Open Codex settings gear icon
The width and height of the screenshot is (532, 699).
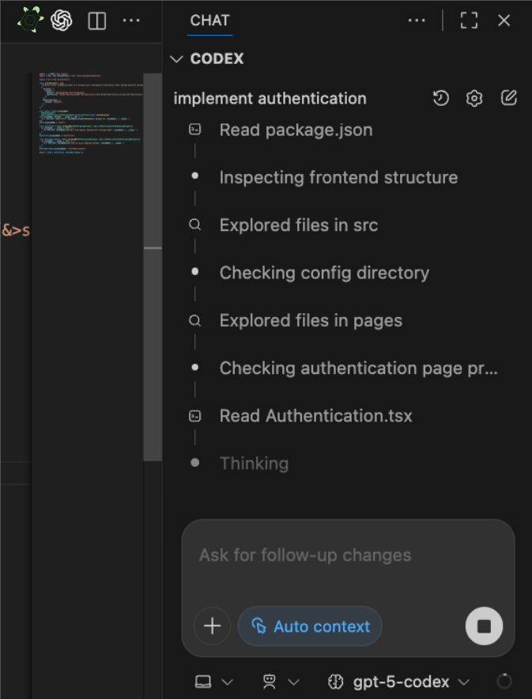pos(474,98)
